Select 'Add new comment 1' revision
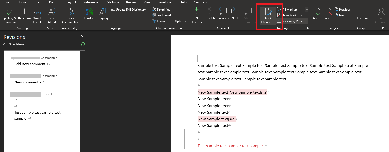389x152 pixels. click(x=31, y=64)
